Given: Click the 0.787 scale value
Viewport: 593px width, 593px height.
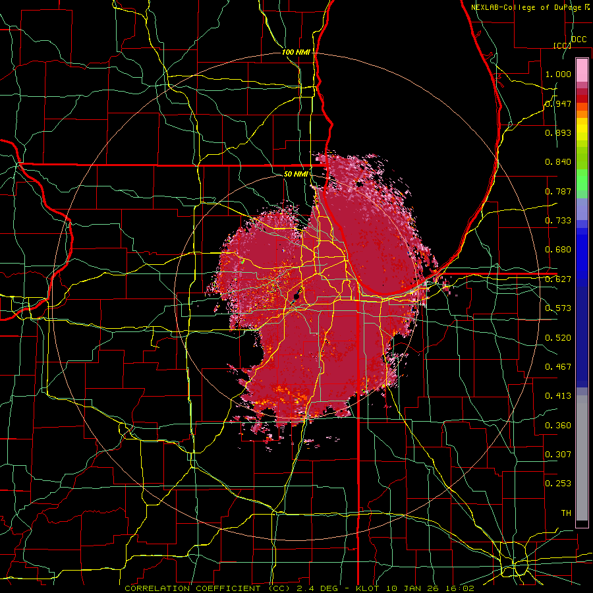Looking at the screenshot, I should click(x=558, y=191).
